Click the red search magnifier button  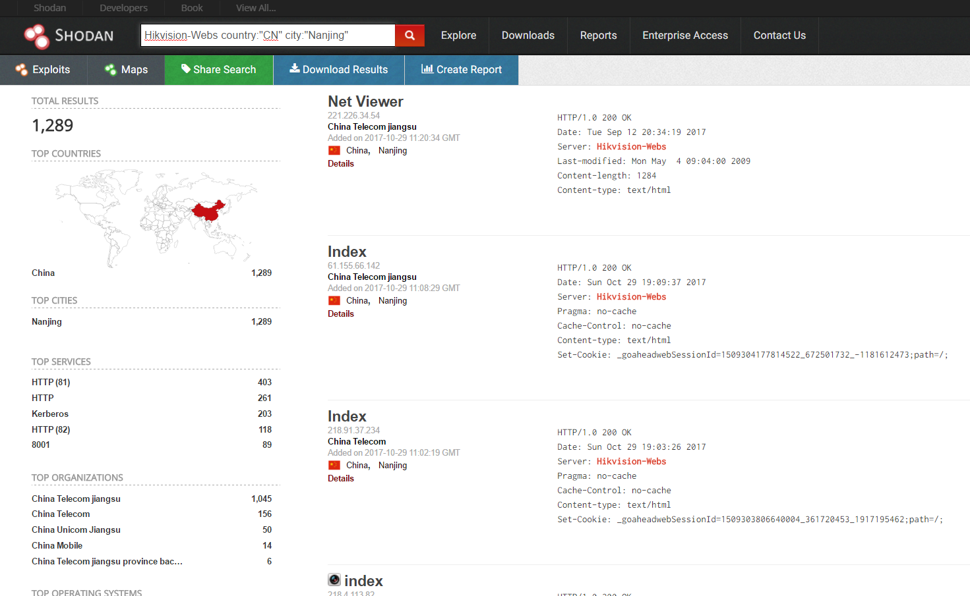(x=409, y=36)
